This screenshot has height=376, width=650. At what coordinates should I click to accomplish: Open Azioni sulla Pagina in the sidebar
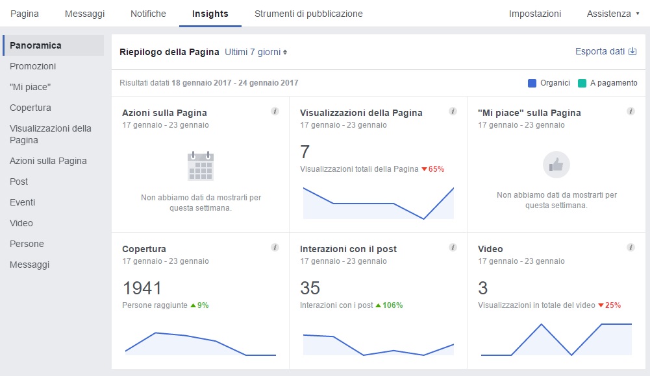click(x=48, y=161)
